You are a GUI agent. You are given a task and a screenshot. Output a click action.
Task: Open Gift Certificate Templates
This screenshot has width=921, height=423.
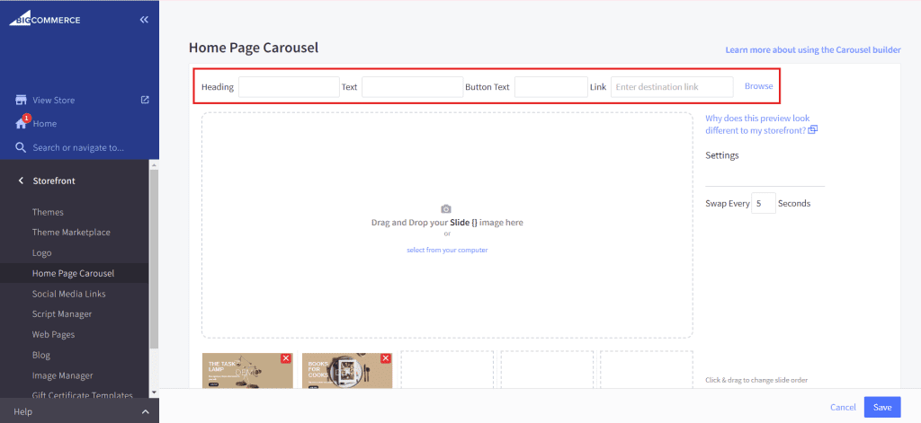pos(82,395)
